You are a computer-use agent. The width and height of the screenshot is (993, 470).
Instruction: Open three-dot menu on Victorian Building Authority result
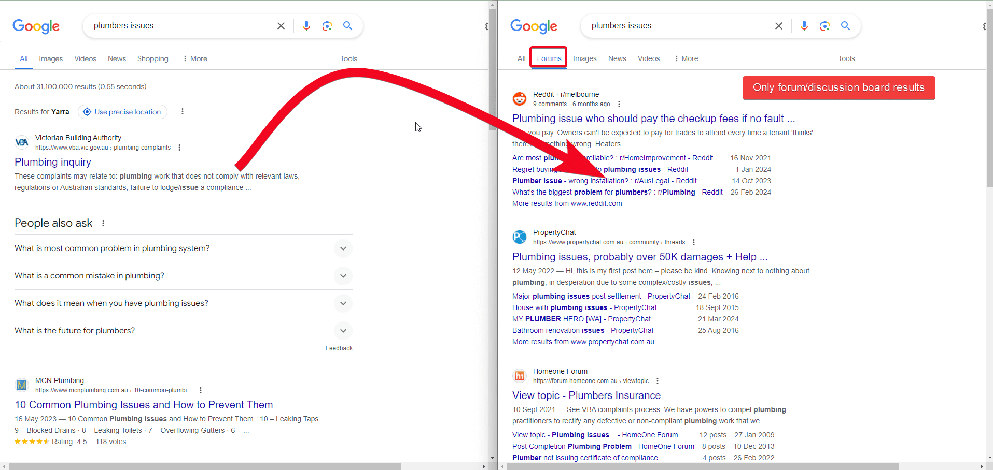coord(179,147)
